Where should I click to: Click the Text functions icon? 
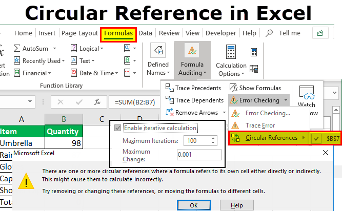74,60
